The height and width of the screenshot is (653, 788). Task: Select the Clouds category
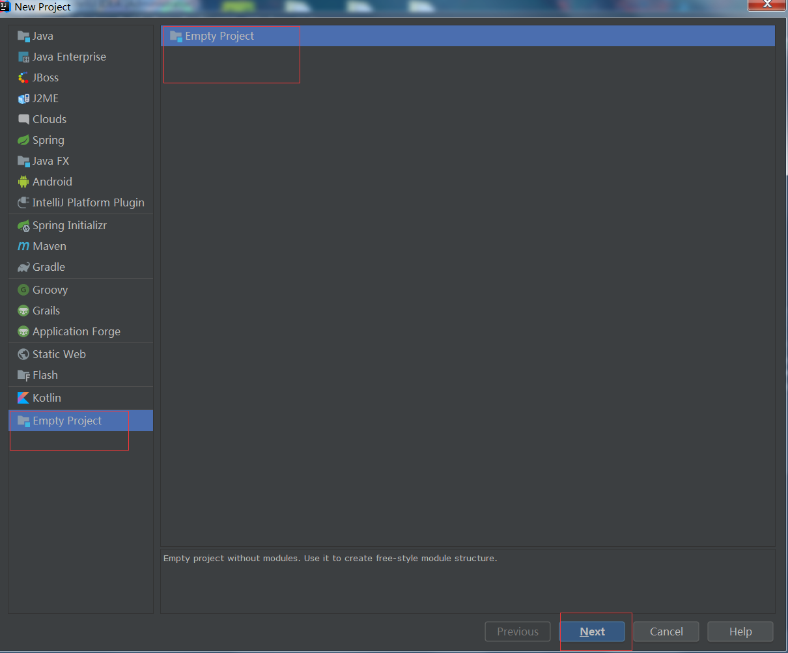tap(81, 120)
